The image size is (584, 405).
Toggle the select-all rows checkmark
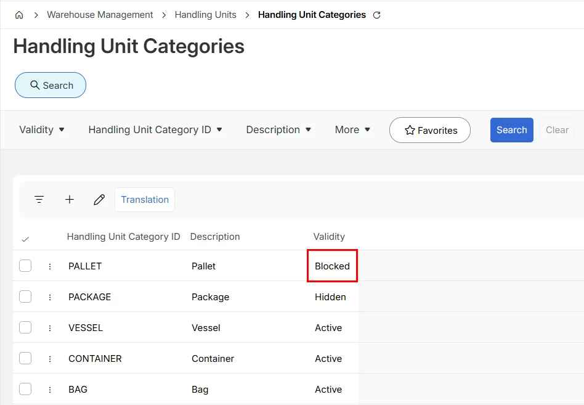click(25, 239)
